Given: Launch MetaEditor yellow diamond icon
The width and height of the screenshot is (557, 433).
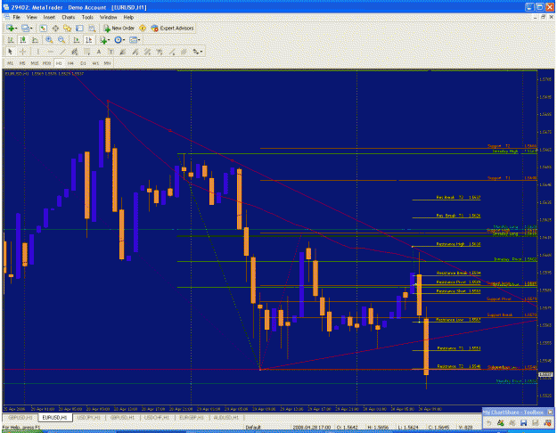Looking at the screenshot, I should 143,28.
